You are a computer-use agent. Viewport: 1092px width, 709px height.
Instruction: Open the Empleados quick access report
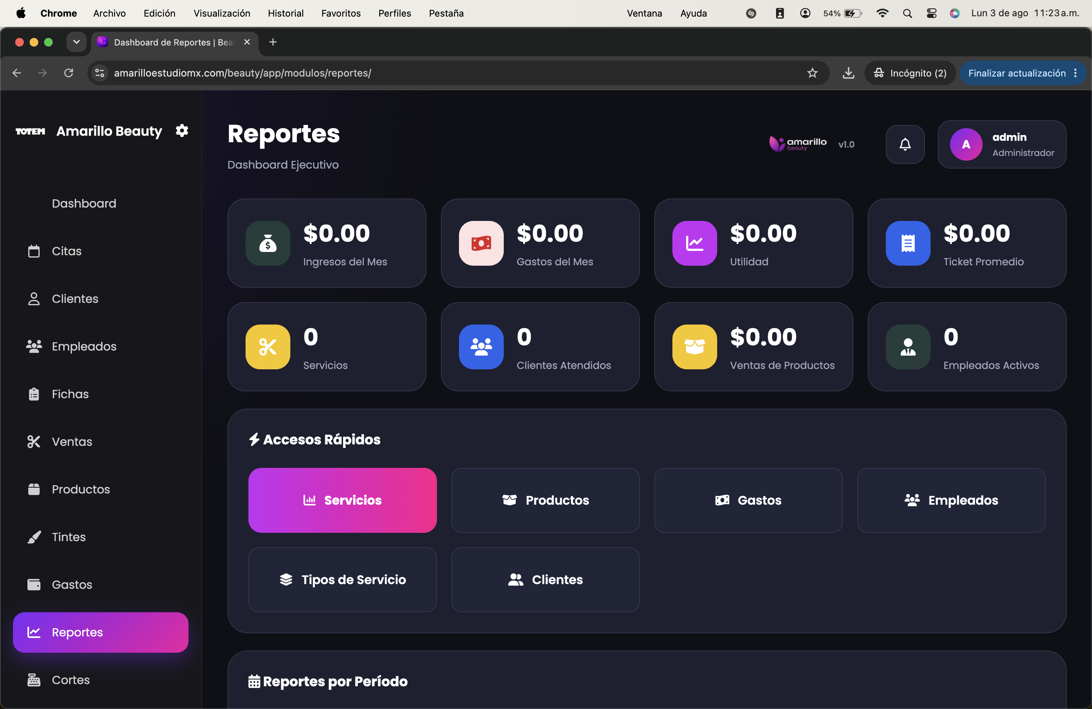click(x=951, y=500)
